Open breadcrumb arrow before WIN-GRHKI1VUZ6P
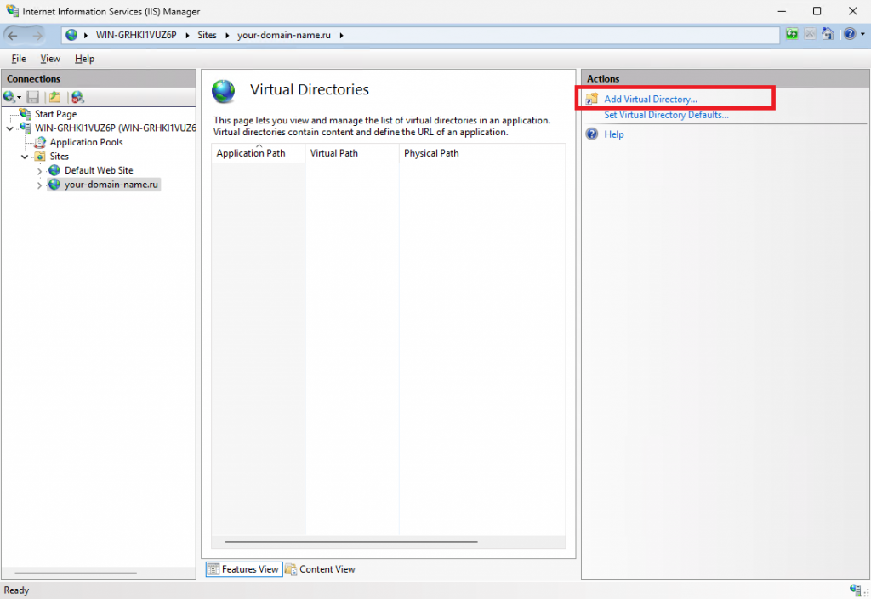This screenshot has height=599, width=871. tap(86, 36)
